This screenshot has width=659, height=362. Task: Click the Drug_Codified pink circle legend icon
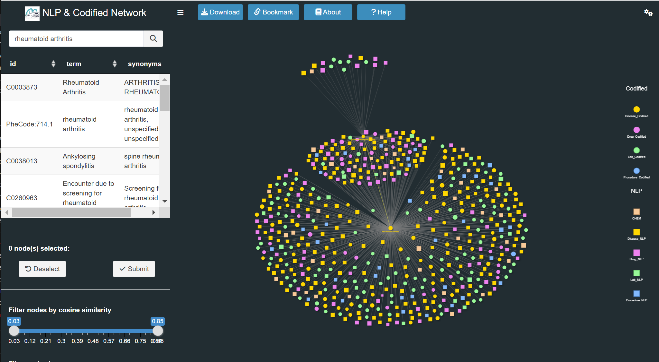636,130
